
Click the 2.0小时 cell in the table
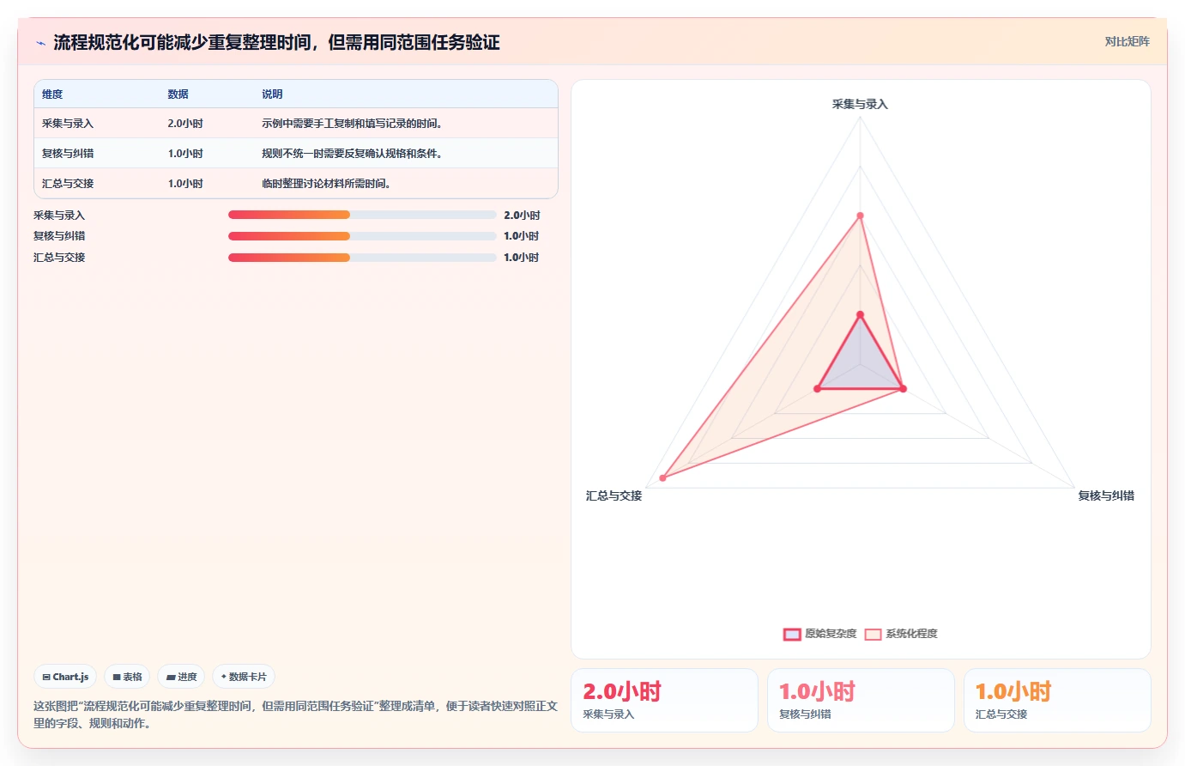[x=185, y=124]
